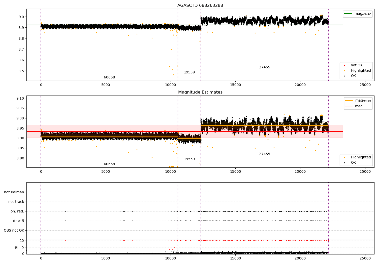Viewport: 378px width, 264px height.
Task: Click x-tick 10000 under the dr plot
Action: [171, 258]
